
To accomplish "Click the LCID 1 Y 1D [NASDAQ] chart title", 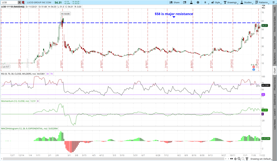I will click(13, 7).
